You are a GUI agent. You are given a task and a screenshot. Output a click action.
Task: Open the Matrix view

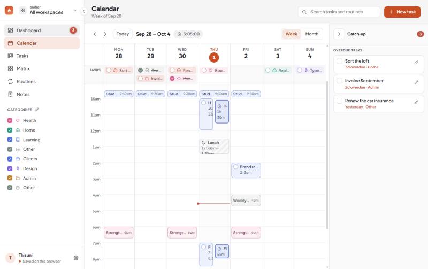tap(42, 69)
